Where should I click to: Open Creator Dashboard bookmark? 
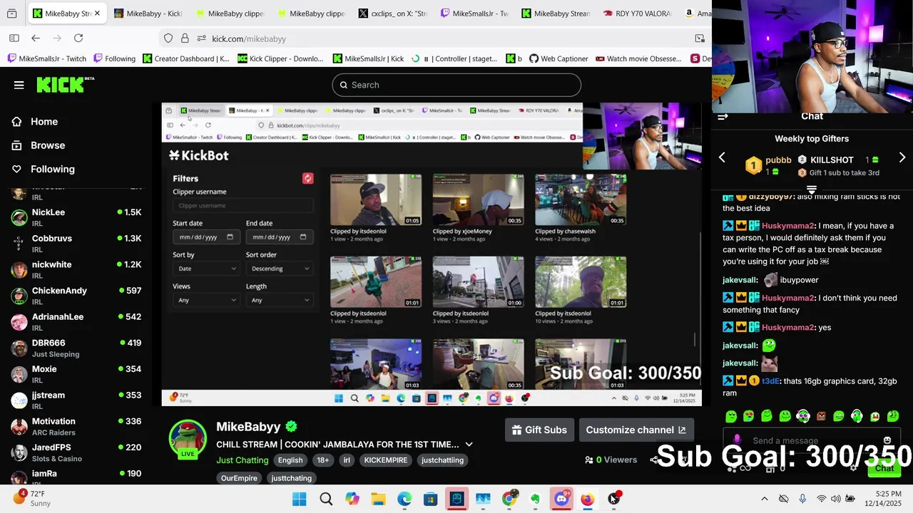pos(187,58)
